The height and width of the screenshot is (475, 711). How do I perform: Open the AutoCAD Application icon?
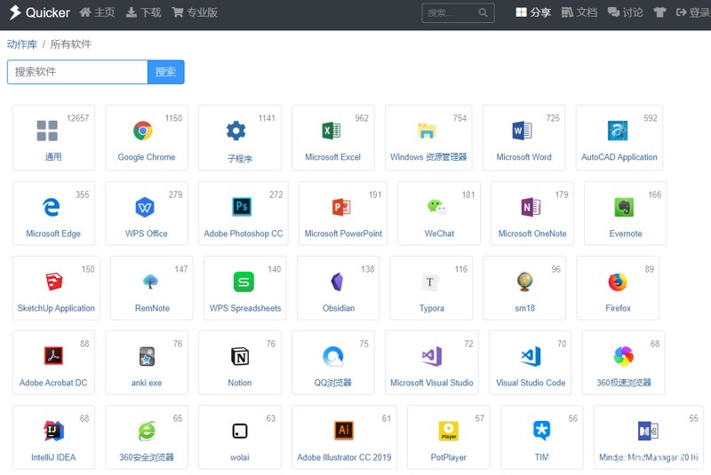[618, 131]
